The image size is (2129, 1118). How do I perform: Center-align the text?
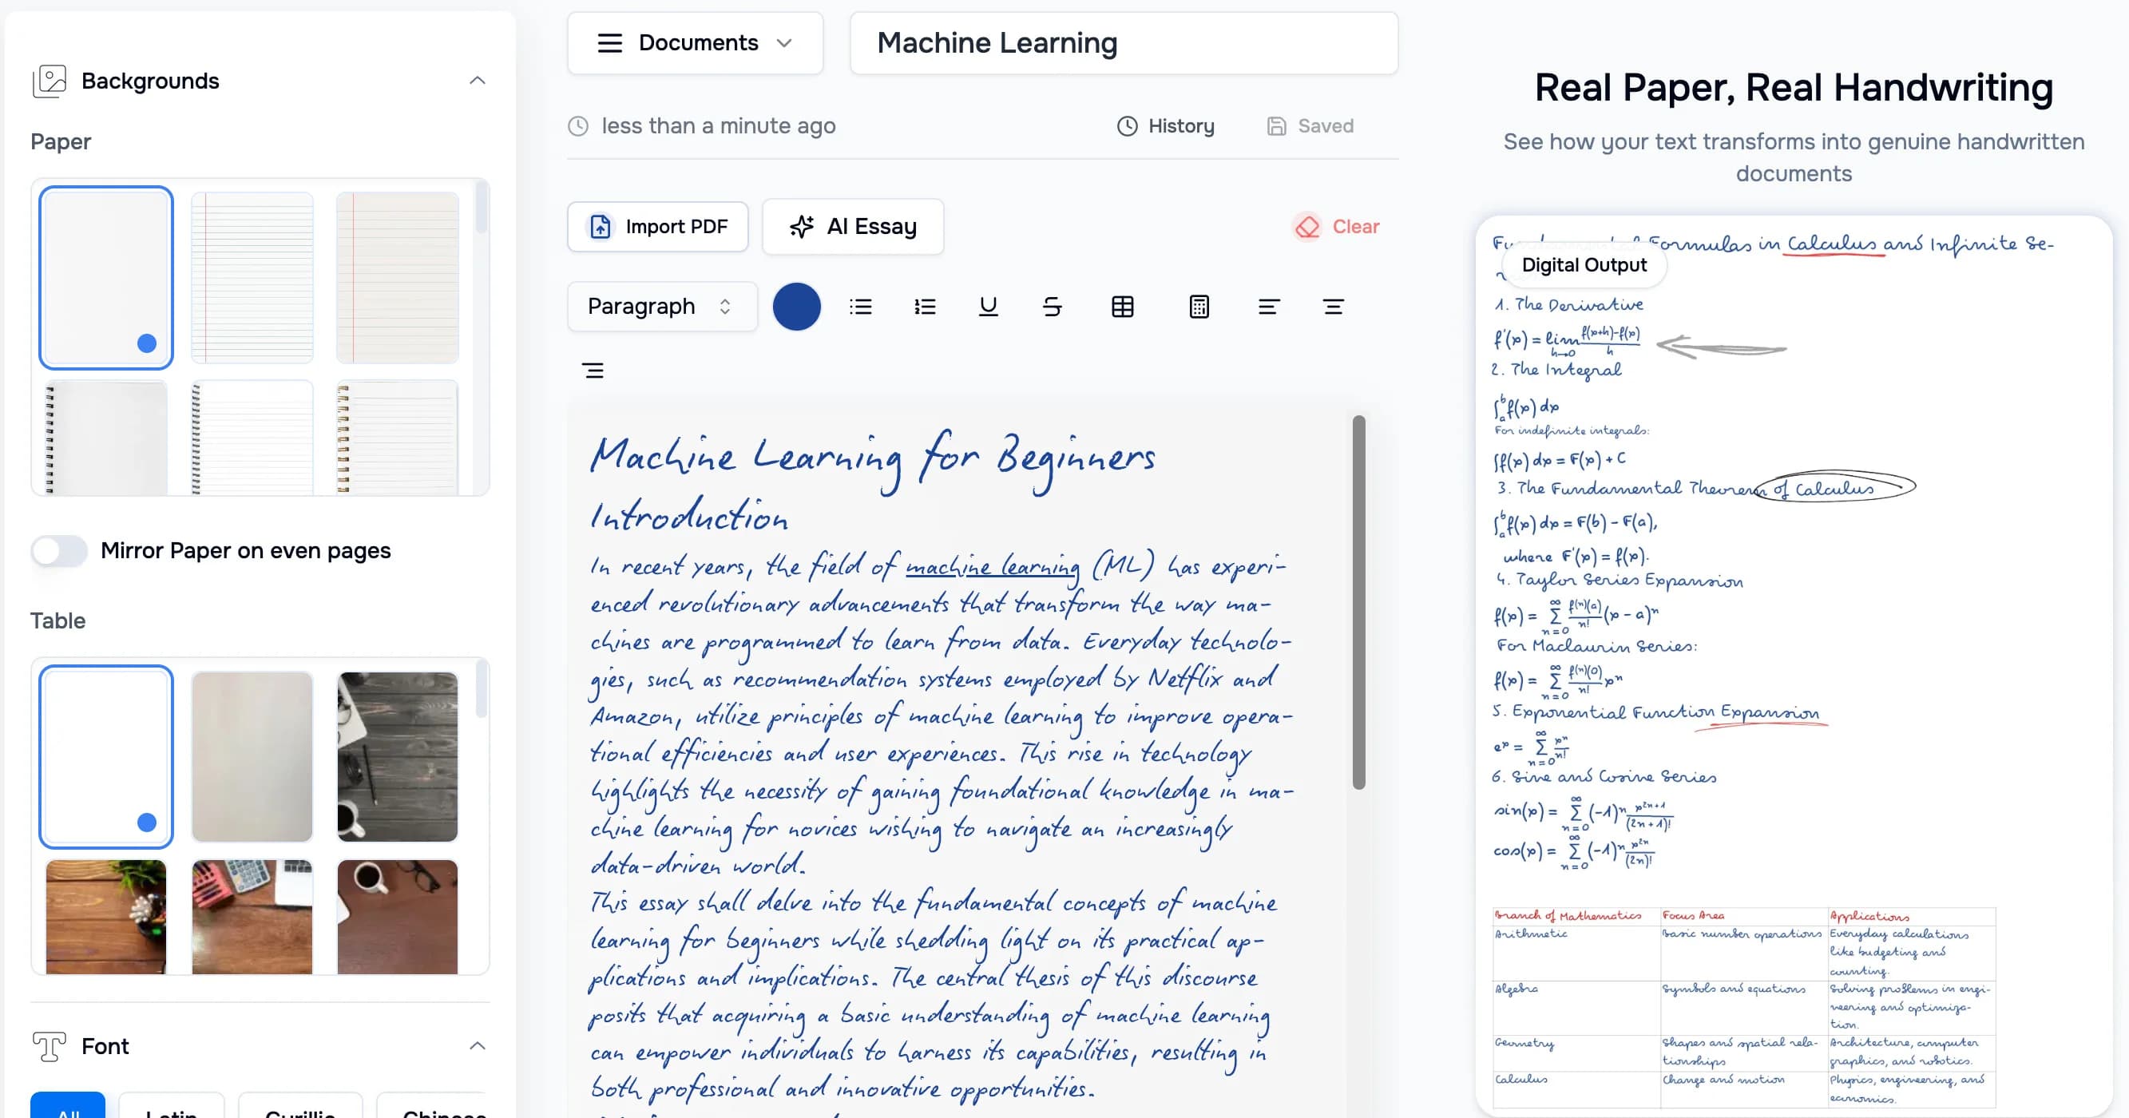point(1333,307)
